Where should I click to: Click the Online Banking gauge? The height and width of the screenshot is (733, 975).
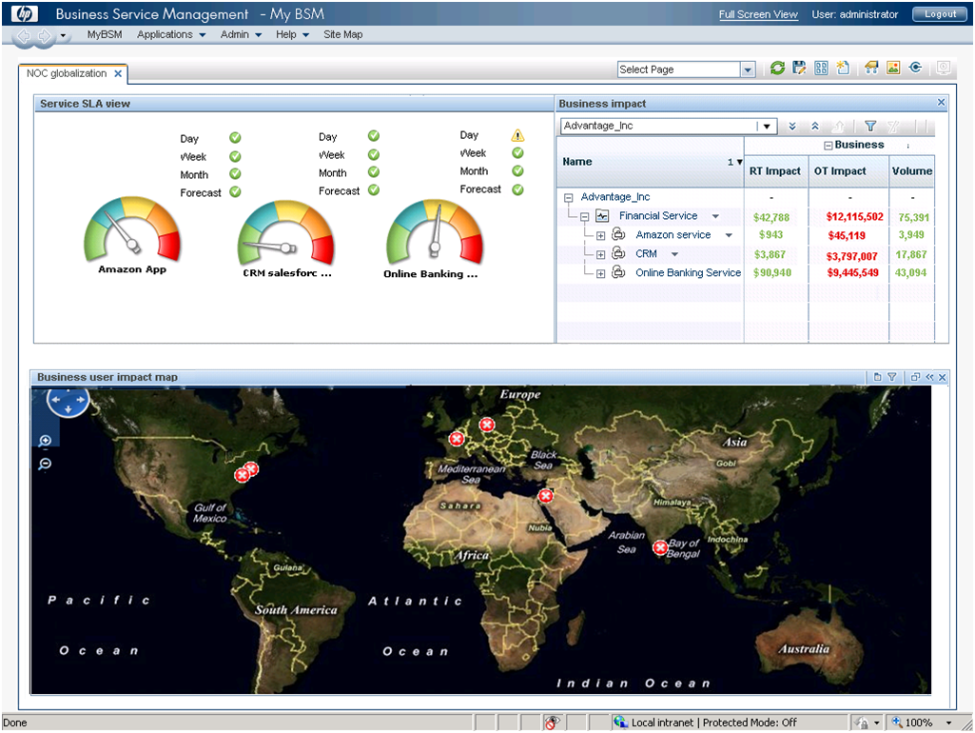click(435, 232)
